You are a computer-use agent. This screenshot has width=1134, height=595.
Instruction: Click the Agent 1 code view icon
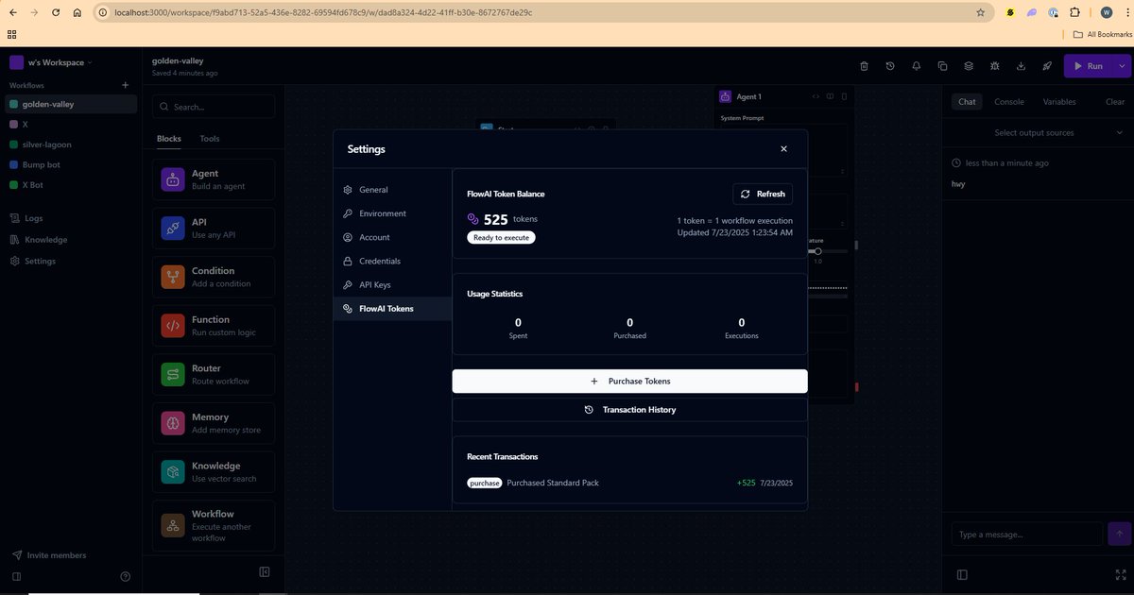816,96
